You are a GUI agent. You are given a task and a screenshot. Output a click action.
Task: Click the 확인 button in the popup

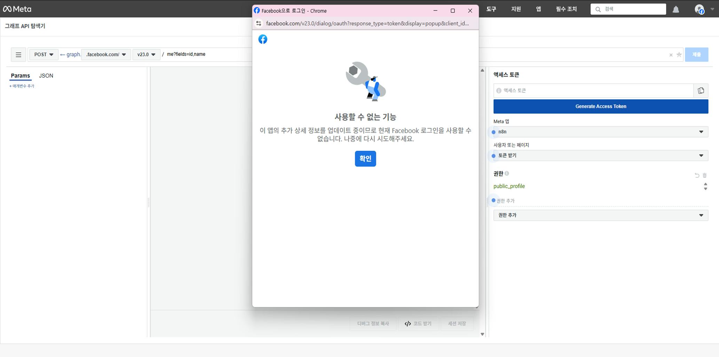pos(365,159)
